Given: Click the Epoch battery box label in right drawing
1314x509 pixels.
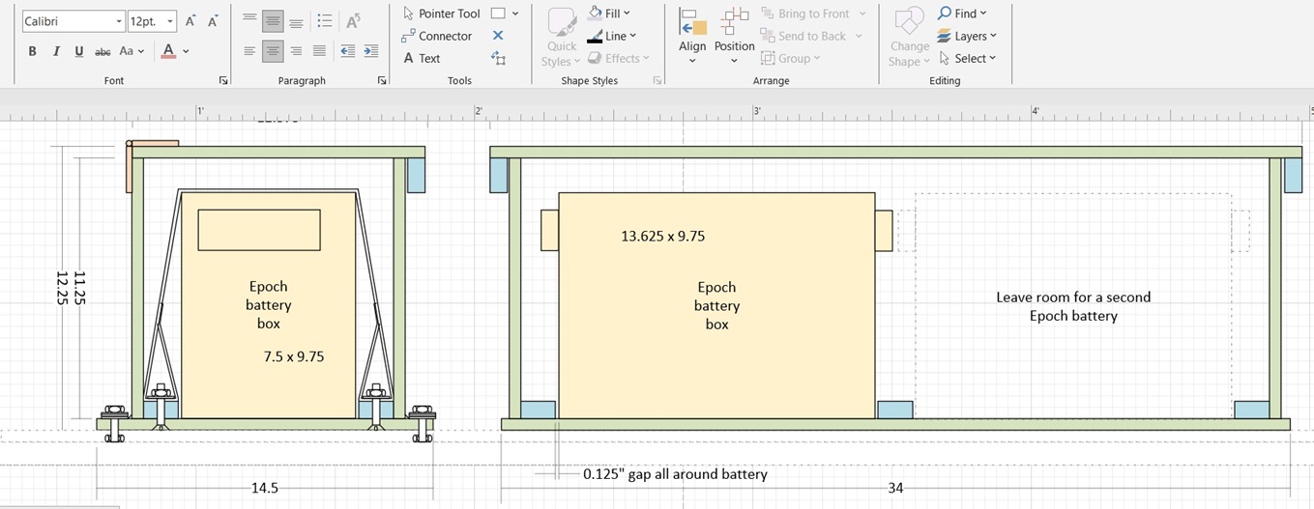Looking at the screenshot, I should tap(716, 305).
